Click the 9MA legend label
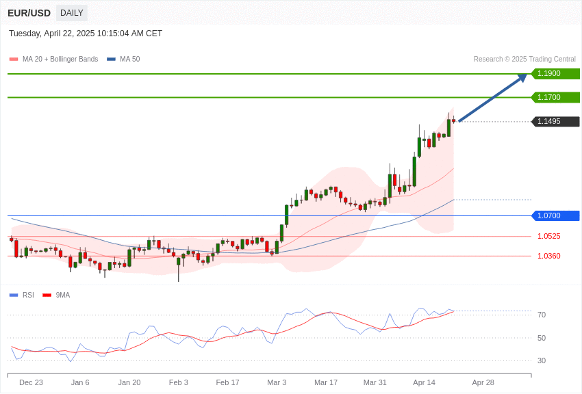This screenshot has width=582, height=394. (x=63, y=295)
